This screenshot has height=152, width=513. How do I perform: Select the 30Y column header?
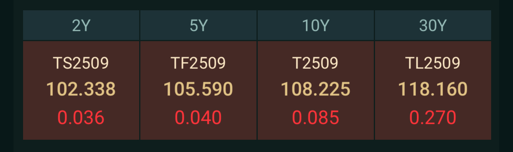pos(433,25)
